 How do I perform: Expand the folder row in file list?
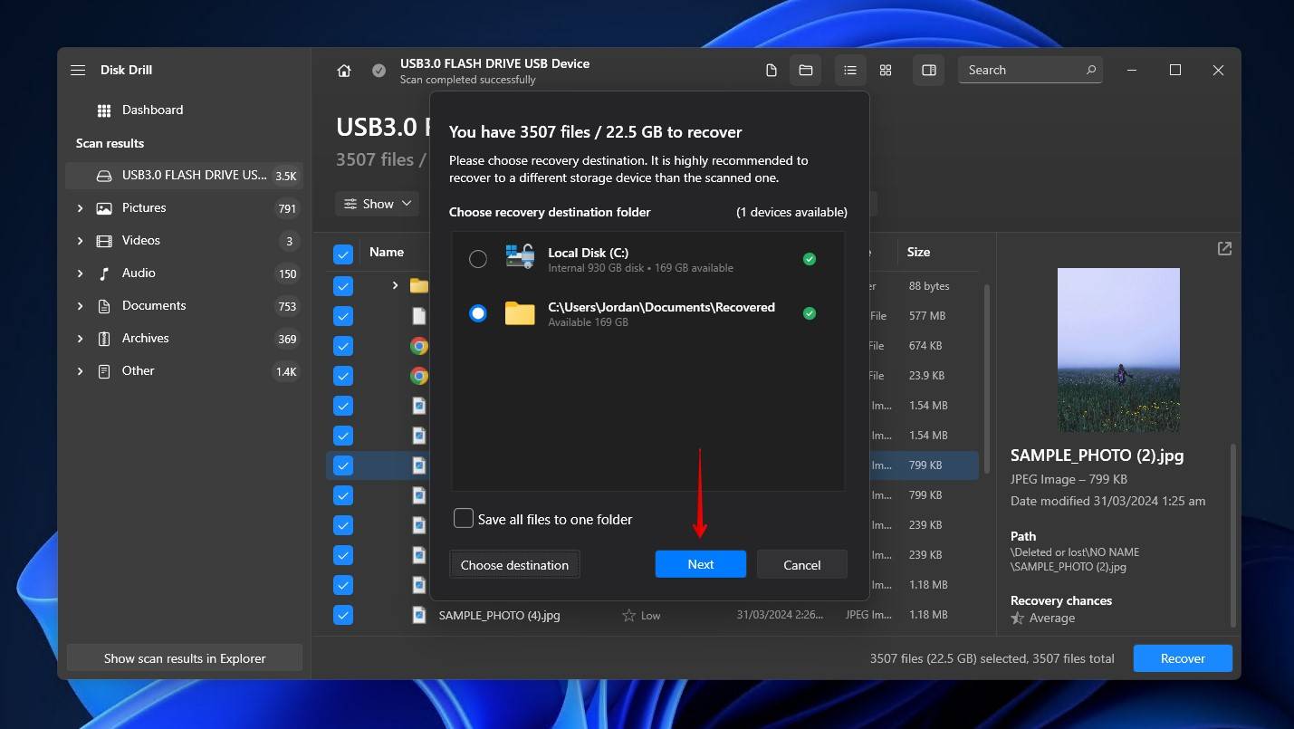(x=395, y=286)
